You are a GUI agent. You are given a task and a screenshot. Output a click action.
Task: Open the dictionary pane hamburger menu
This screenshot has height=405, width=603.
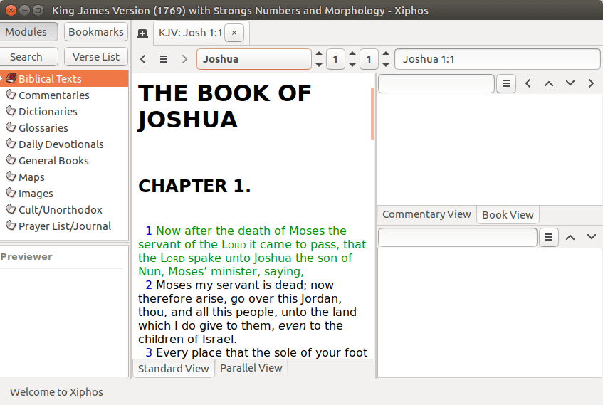(548, 237)
